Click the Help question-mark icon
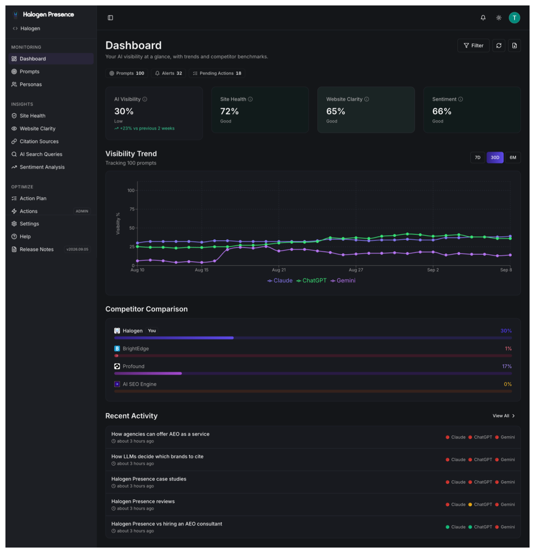535x553 pixels. 14,237
